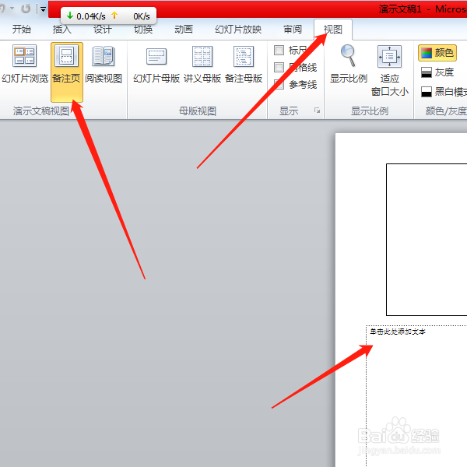Viewport: 467px width, 467px height.
Task: Click Fit to Window (适应窗口大小)
Action: pyautogui.click(x=390, y=71)
